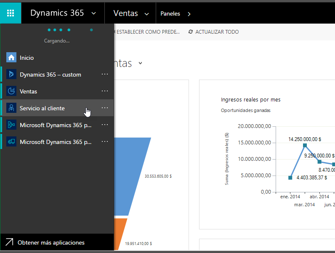Click the last app's truck icon

click(x=11, y=142)
